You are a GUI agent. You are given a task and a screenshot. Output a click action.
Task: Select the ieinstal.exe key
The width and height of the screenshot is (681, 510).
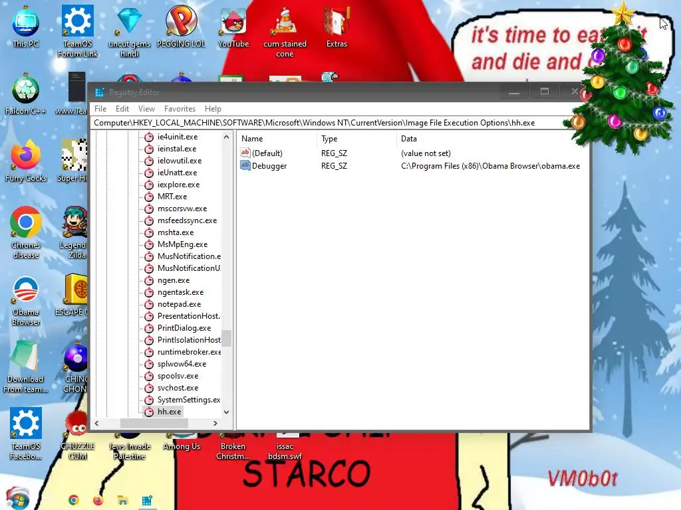[x=177, y=149]
